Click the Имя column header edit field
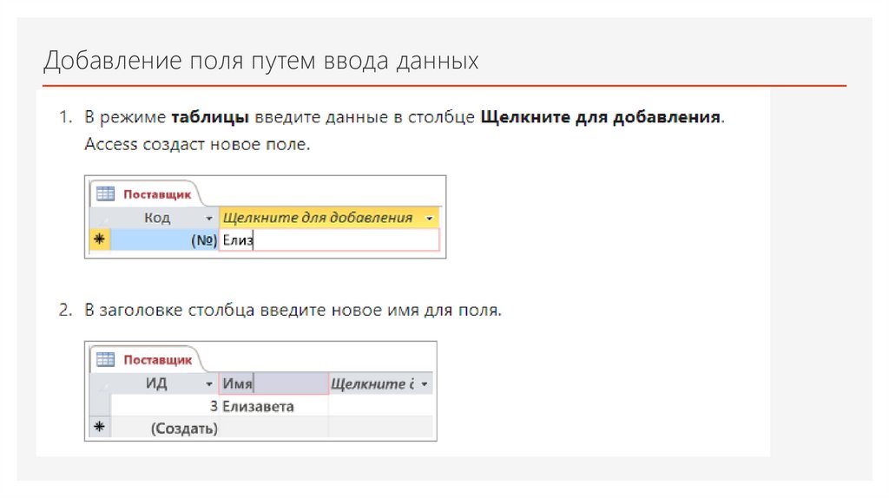 (273, 383)
